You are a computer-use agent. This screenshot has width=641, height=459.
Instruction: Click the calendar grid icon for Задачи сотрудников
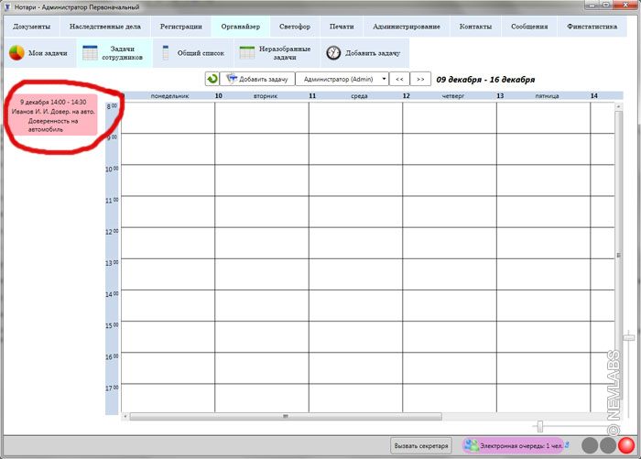(90, 53)
